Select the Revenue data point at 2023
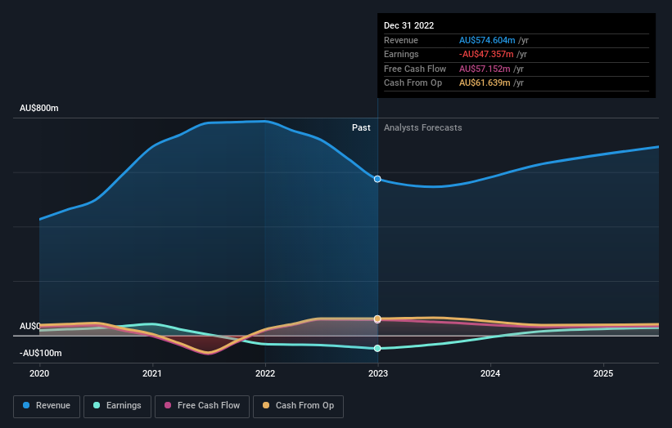Screen dimensions: 672x428 coord(377,179)
